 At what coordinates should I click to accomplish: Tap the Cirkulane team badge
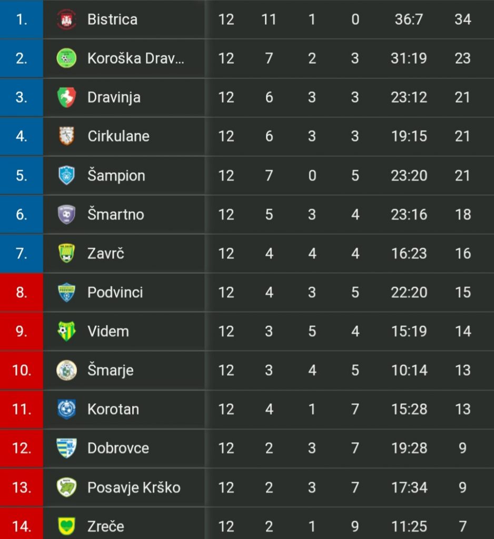[x=66, y=136]
